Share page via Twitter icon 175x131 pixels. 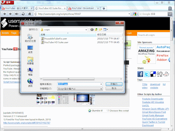147,74
